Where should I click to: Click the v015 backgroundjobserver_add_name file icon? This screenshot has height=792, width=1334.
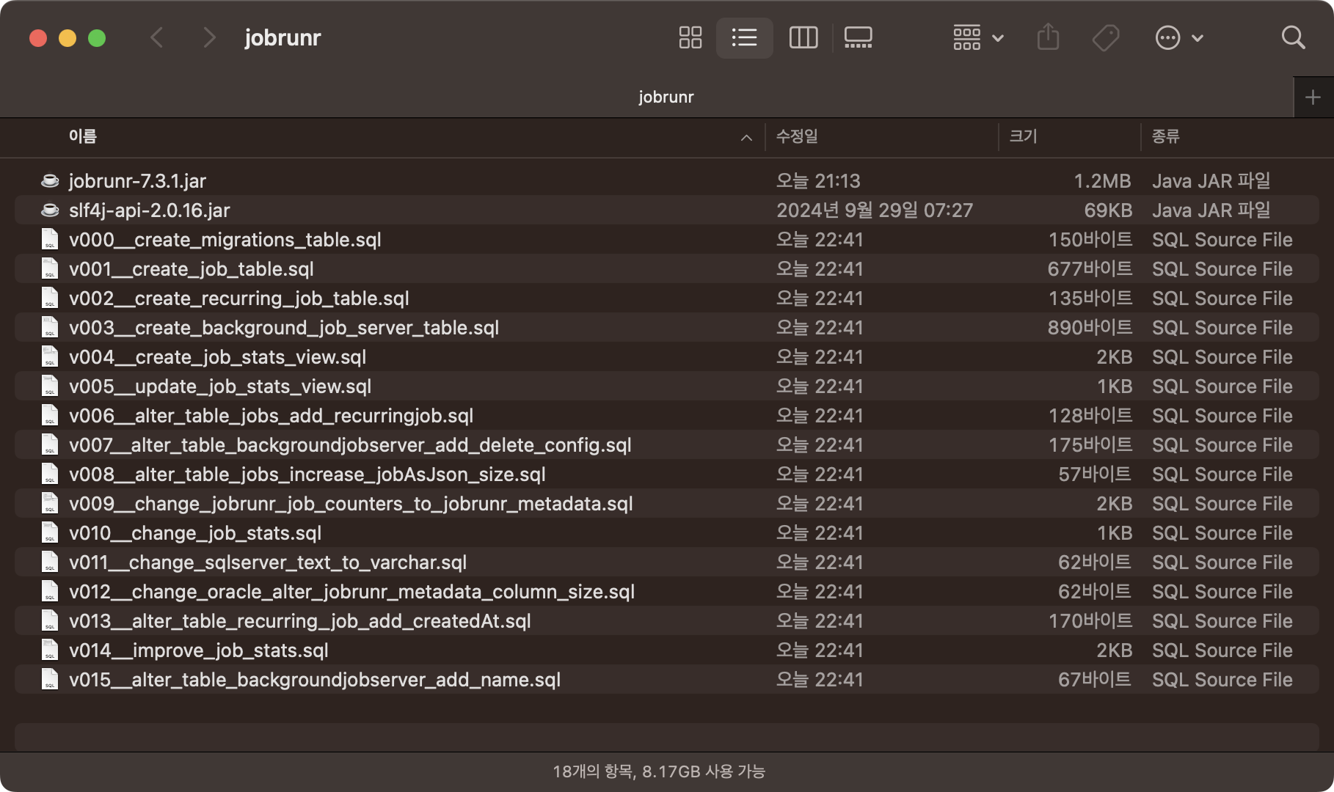click(50, 679)
